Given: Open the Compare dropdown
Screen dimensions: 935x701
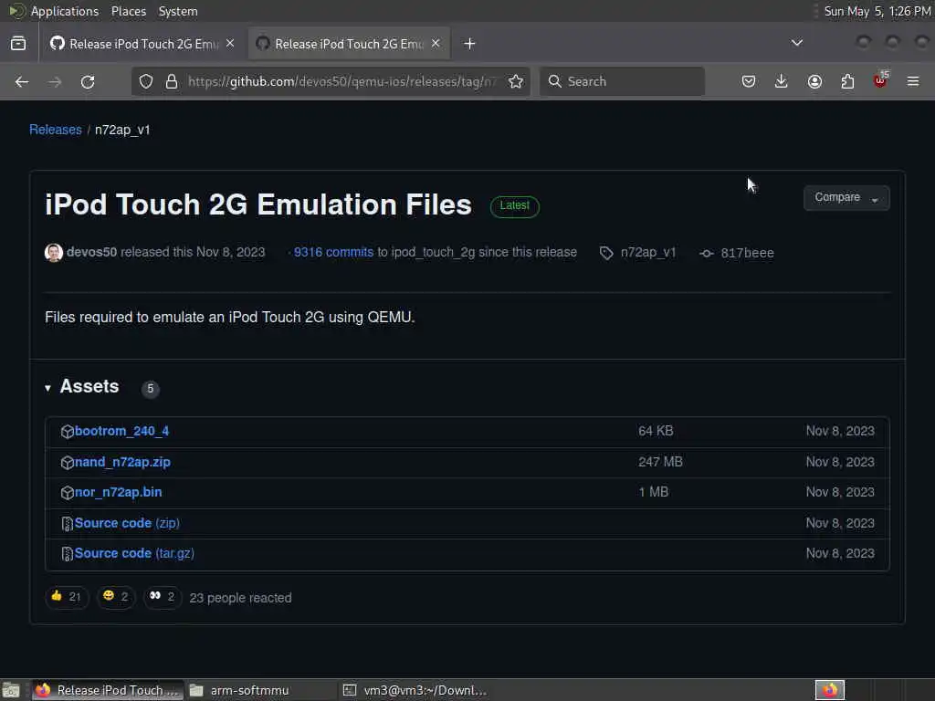Looking at the screenshot, I should (846, 198).
